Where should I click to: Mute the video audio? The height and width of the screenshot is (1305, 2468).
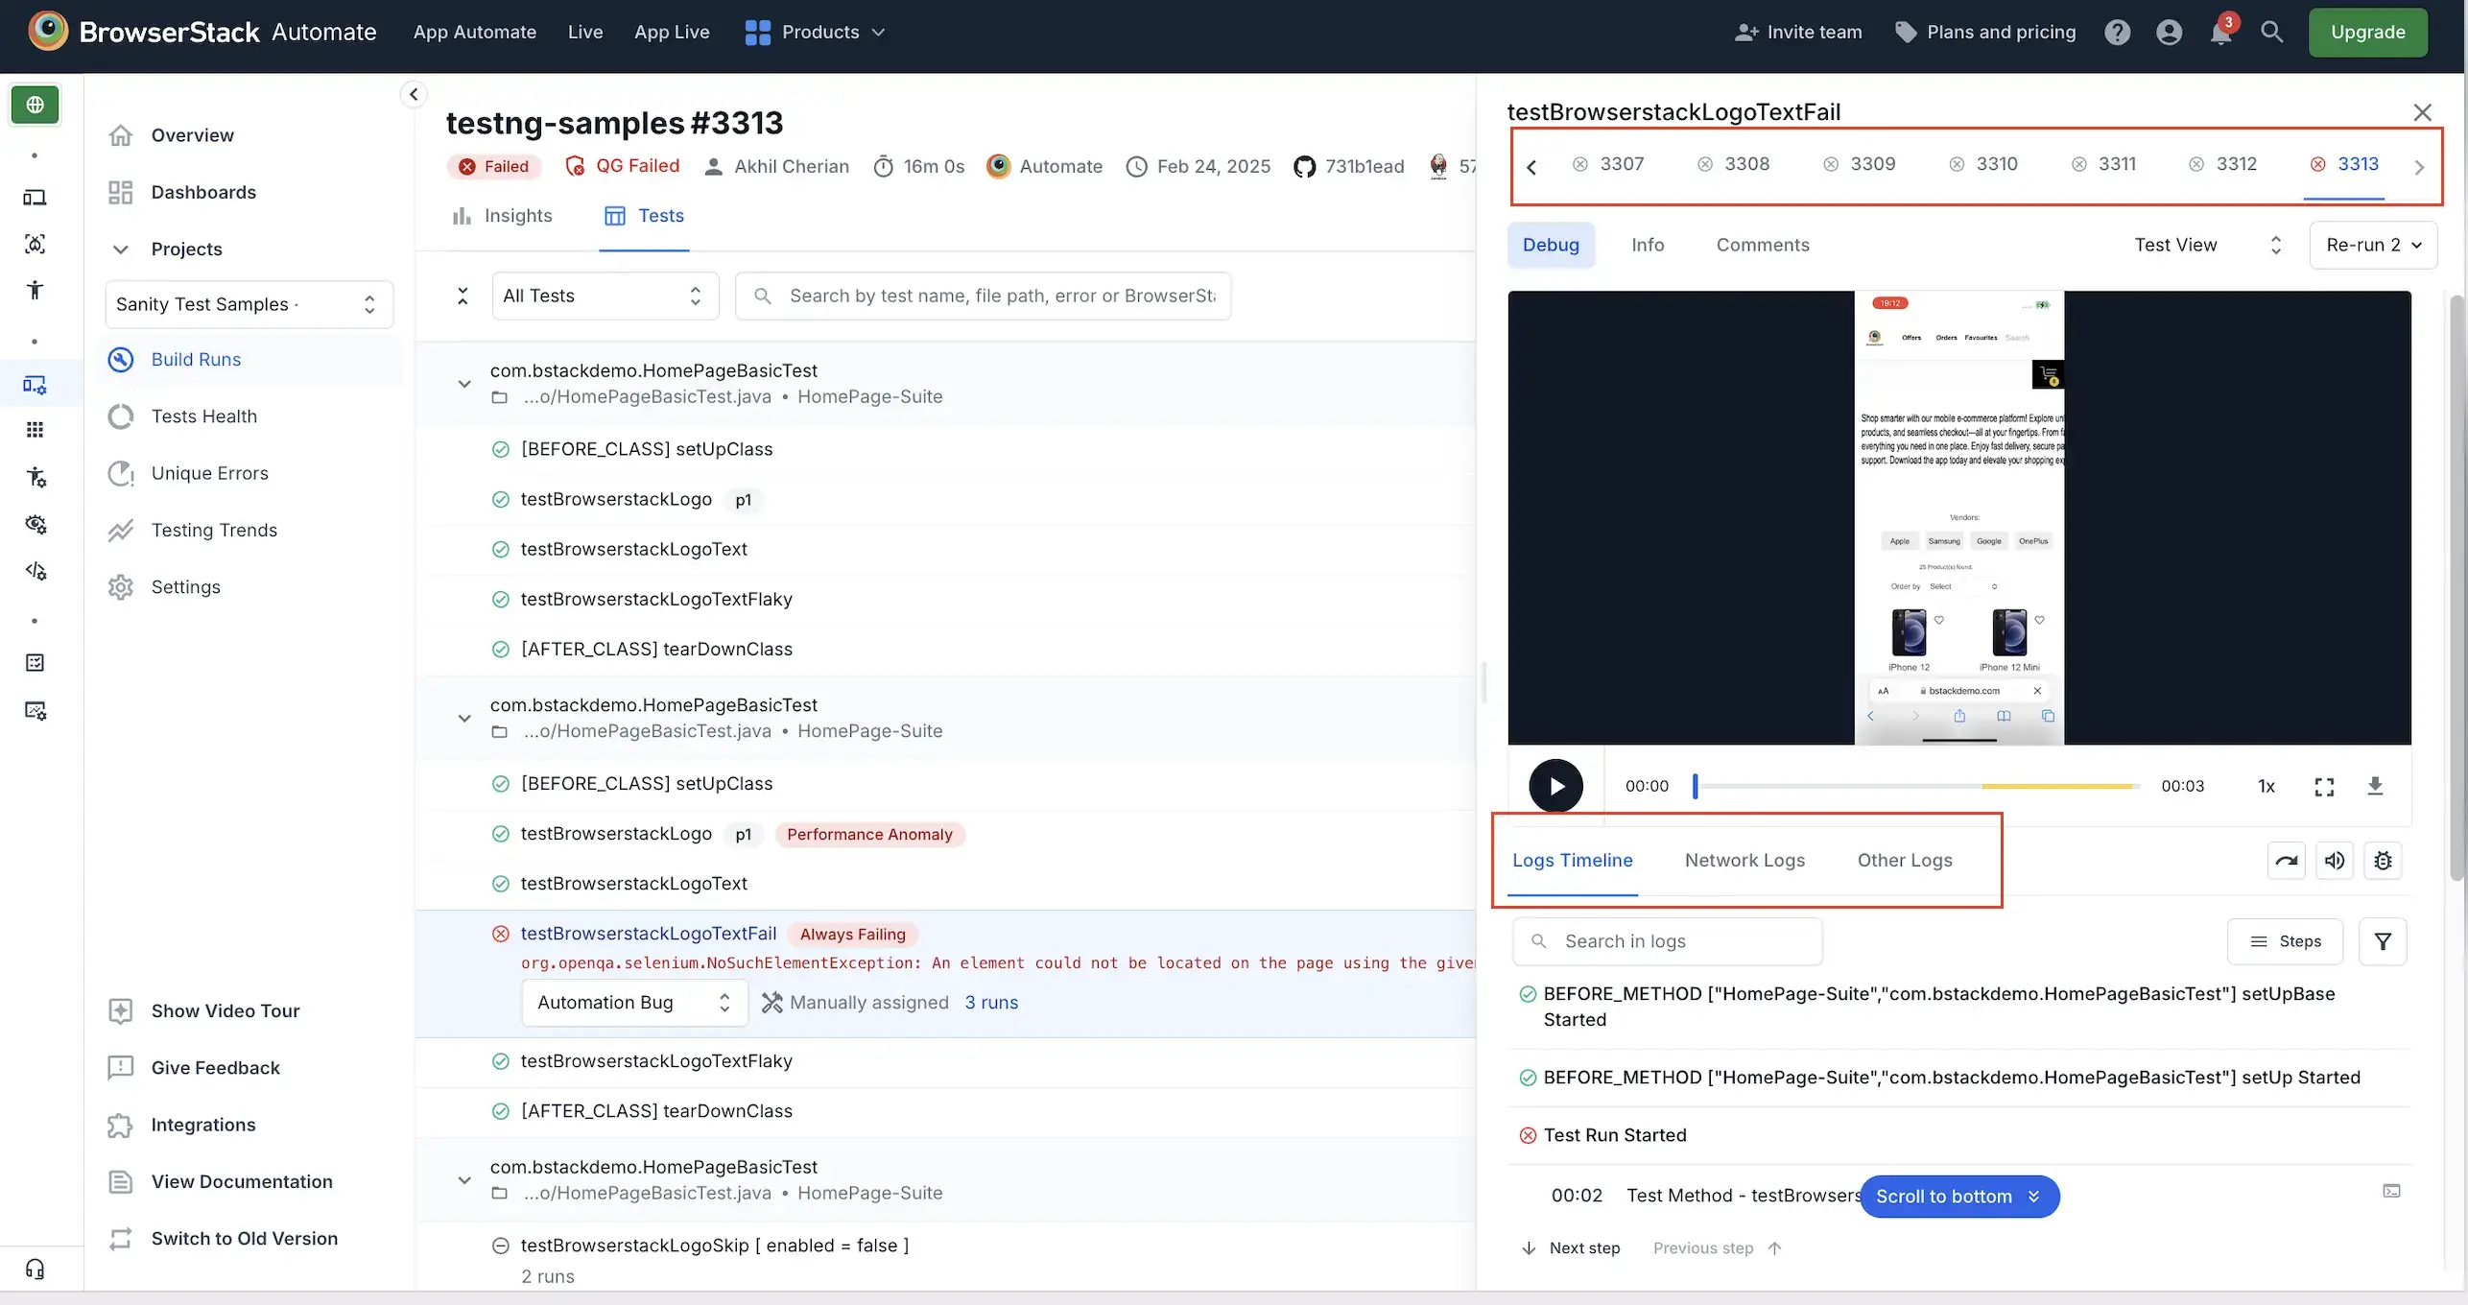[2336, 861]
